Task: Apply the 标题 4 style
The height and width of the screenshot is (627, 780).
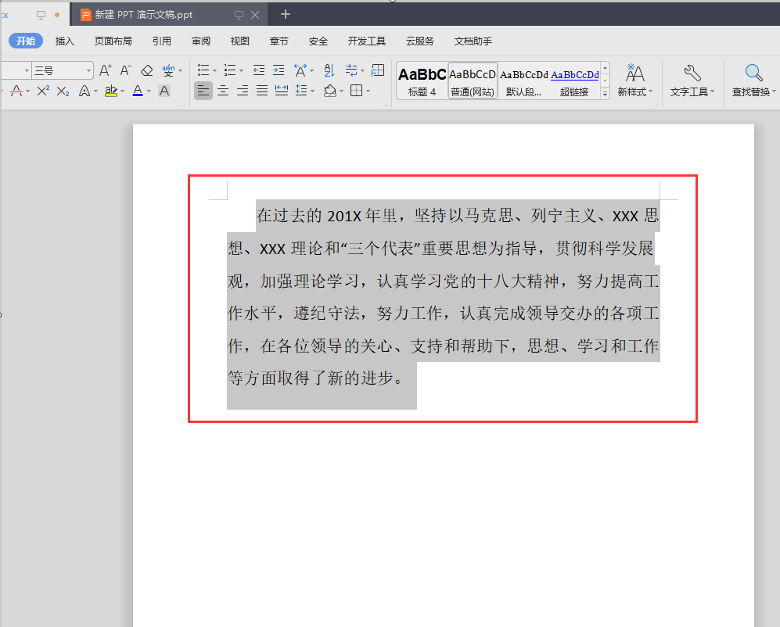Action: [x=422, y=81]
